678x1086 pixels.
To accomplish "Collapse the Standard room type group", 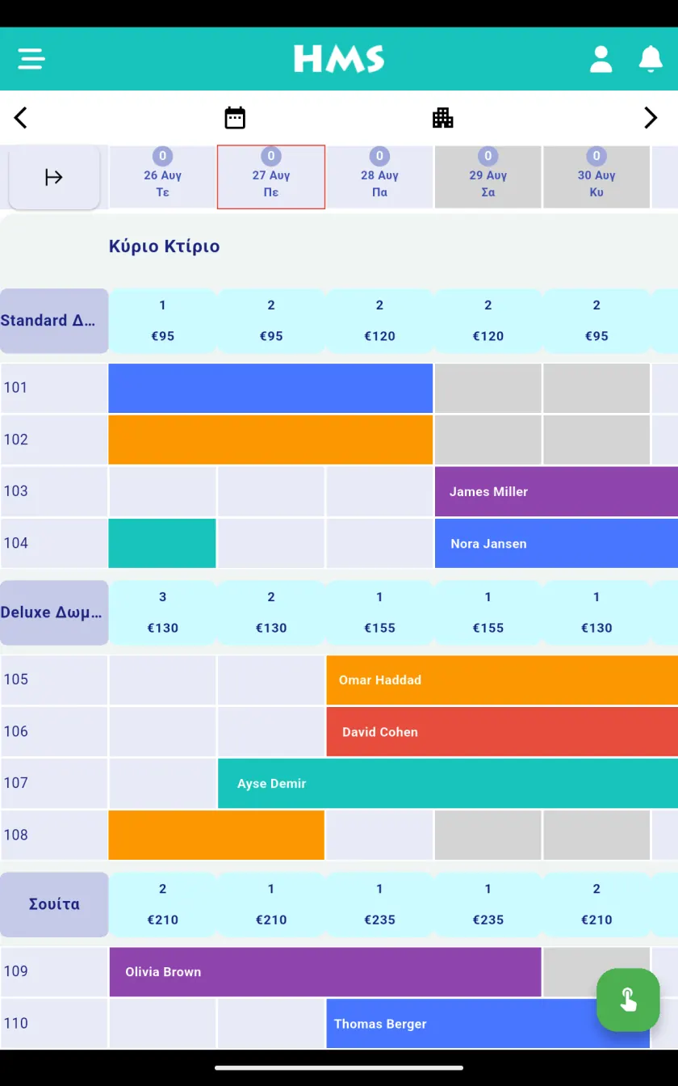I will point(54,321).
